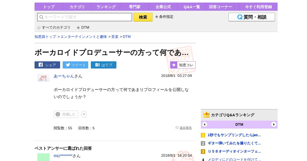Viewport: 307px width, 161px height.
Task: Open the トップ tab
Action: (x=49, y=7)
